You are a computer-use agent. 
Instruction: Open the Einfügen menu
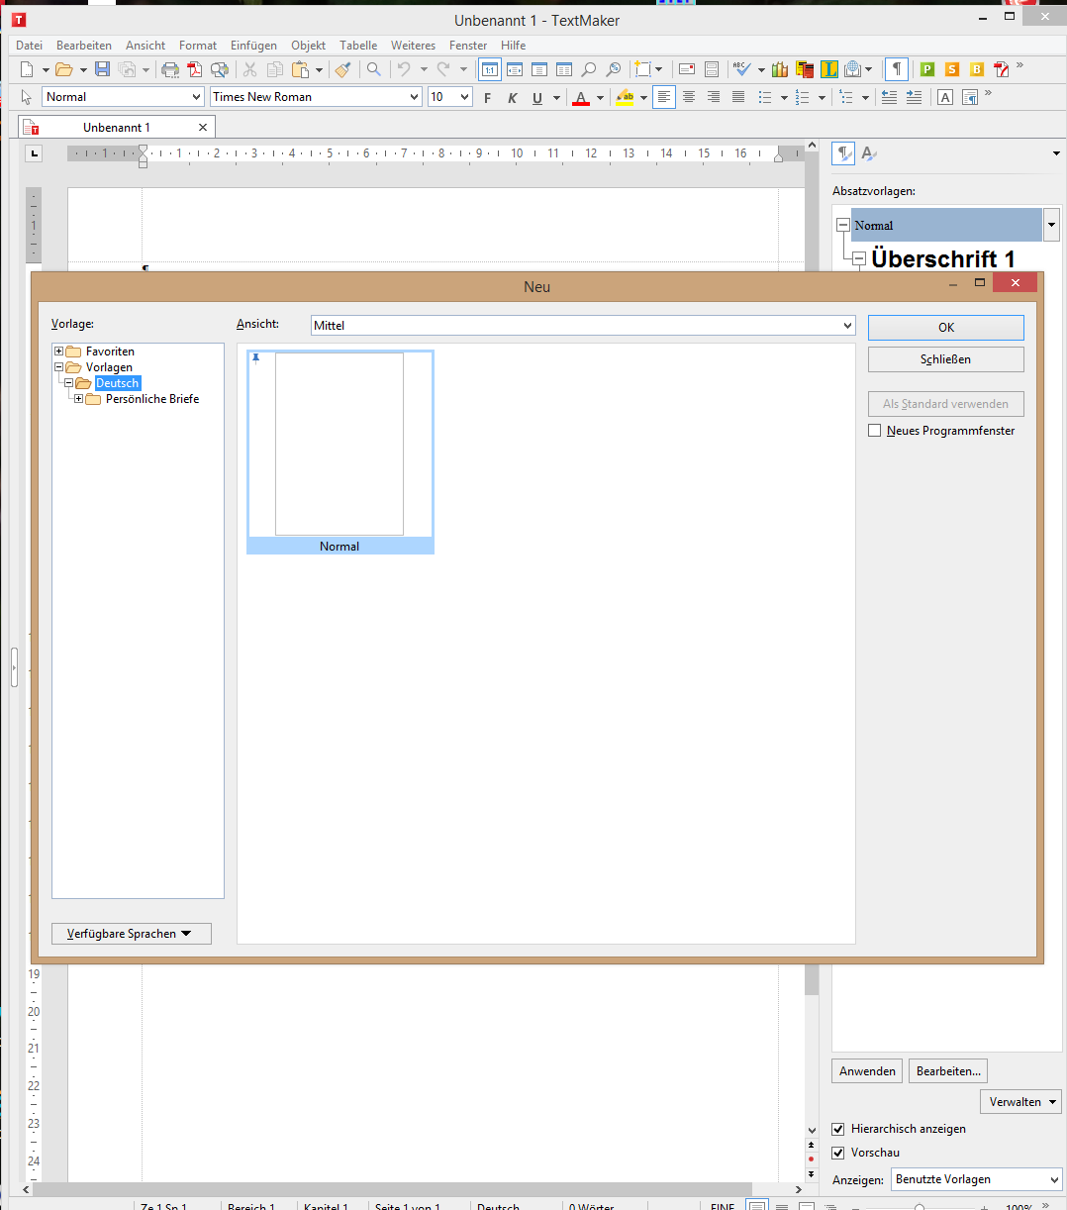pos(253,46)
